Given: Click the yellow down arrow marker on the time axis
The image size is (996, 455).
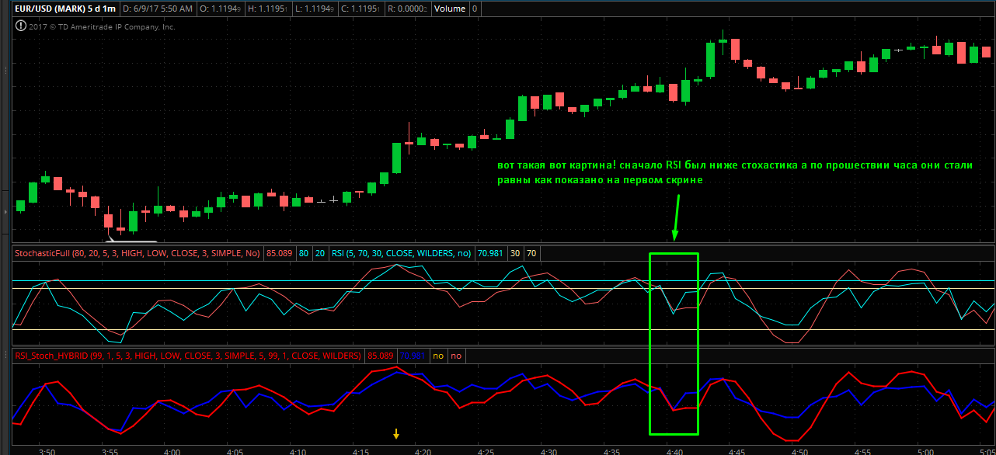Looking at the screenshot, I should (x=396, y=434).
